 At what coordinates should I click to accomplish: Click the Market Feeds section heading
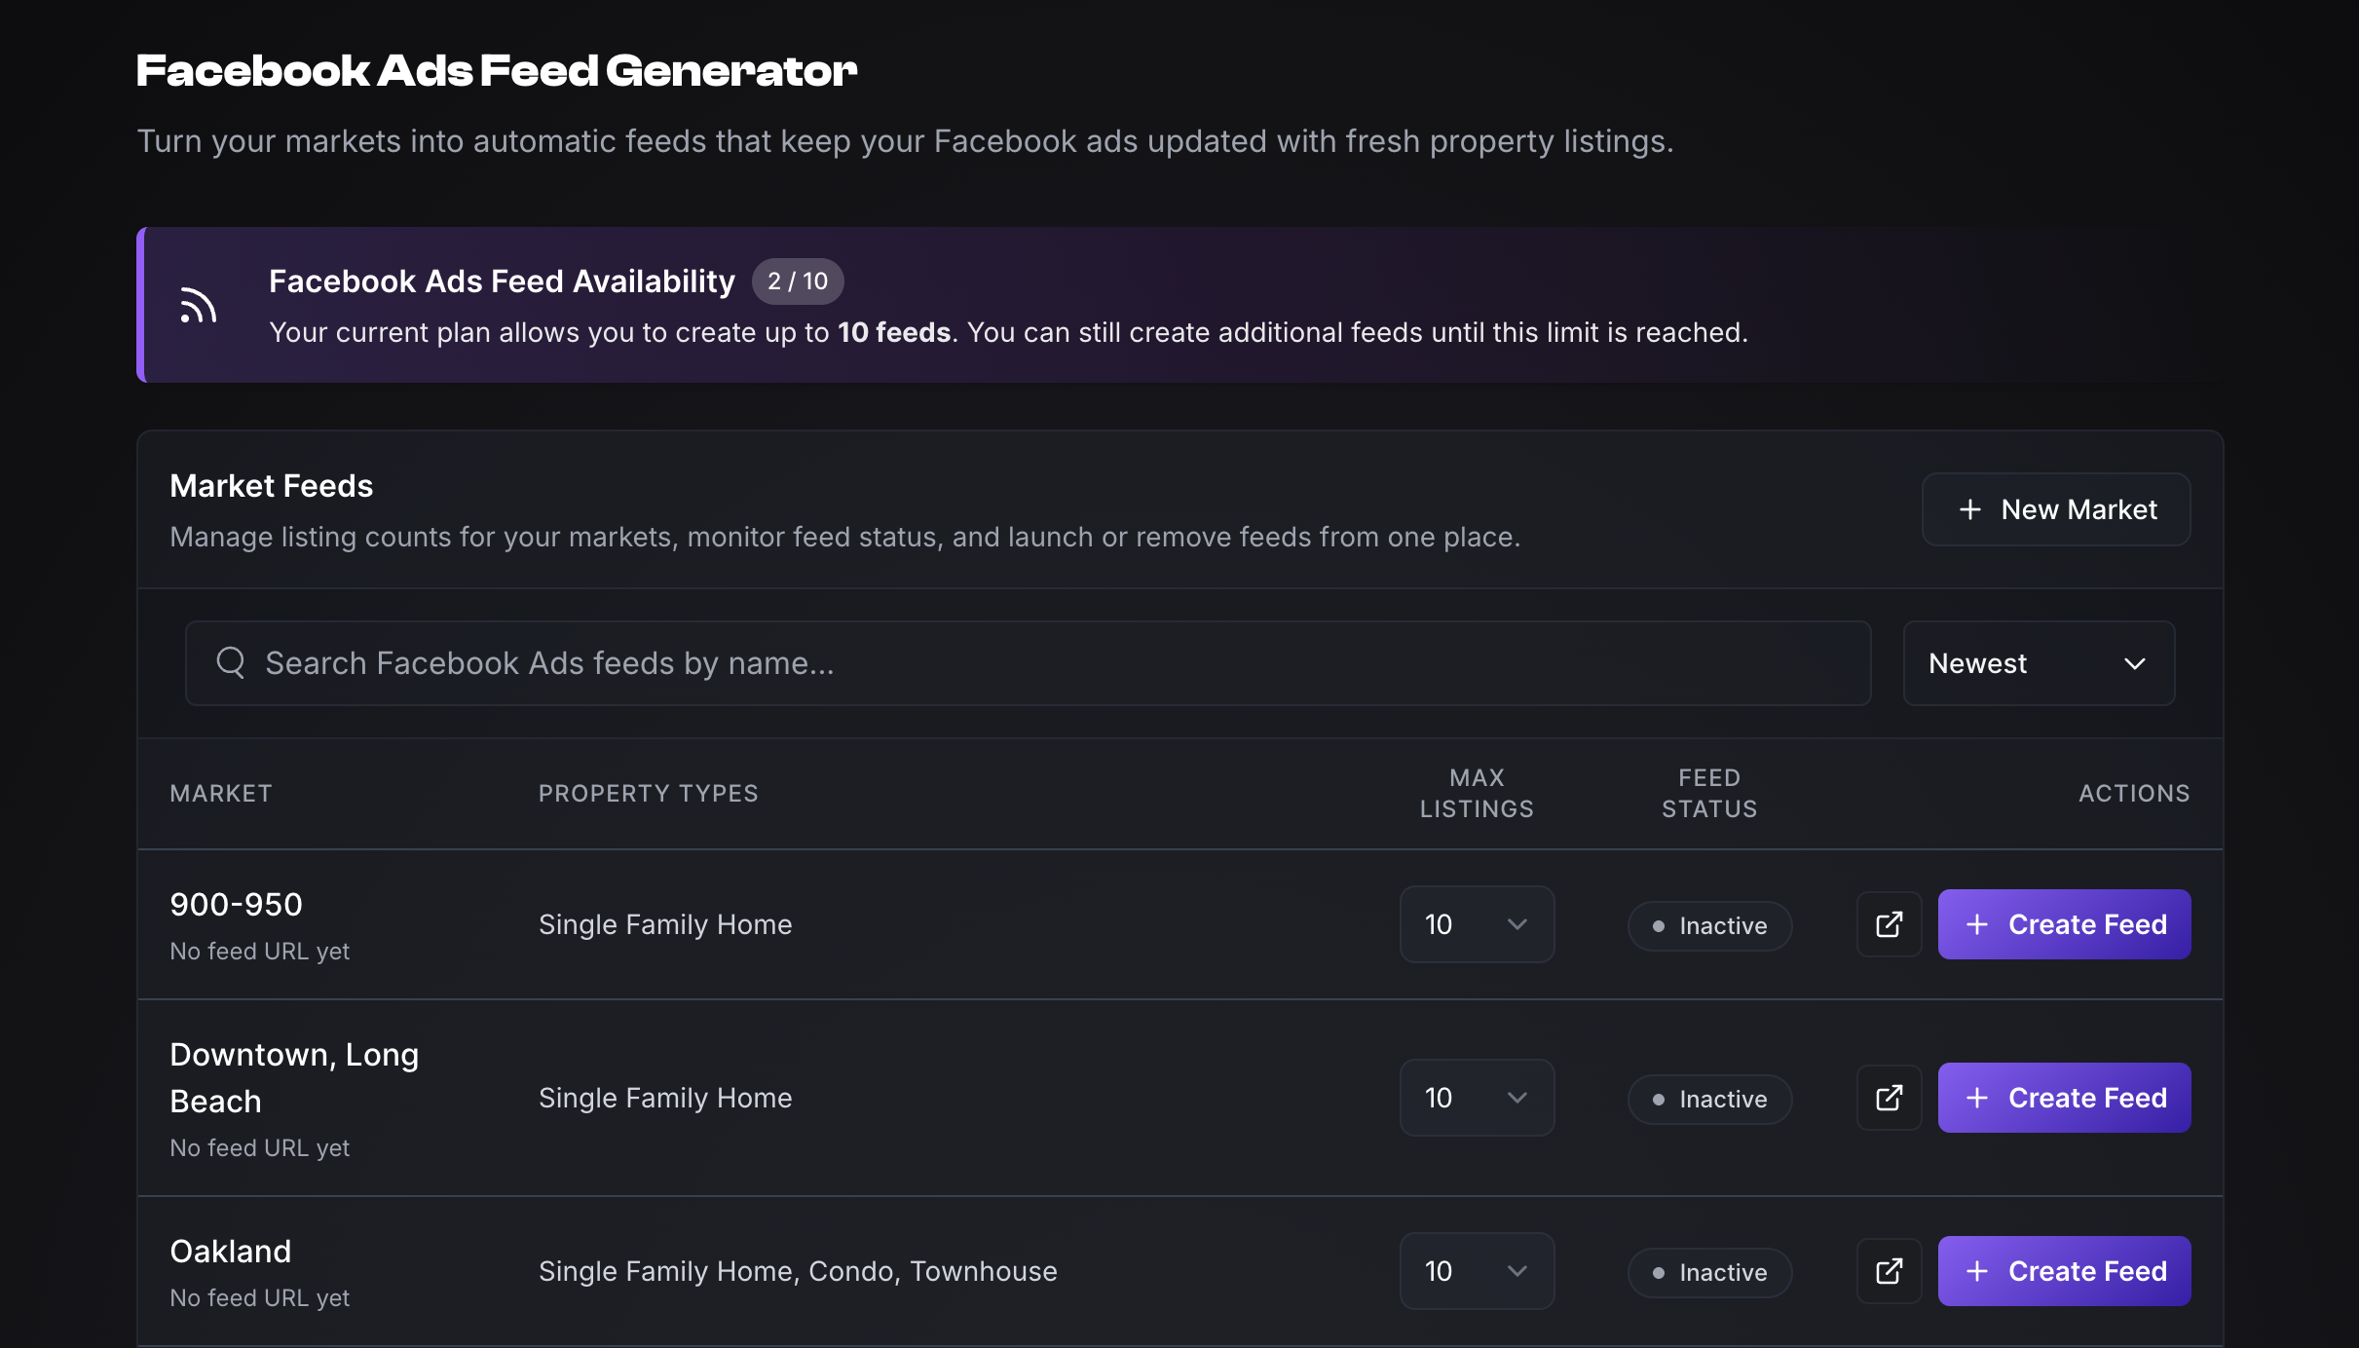(272, 486)
